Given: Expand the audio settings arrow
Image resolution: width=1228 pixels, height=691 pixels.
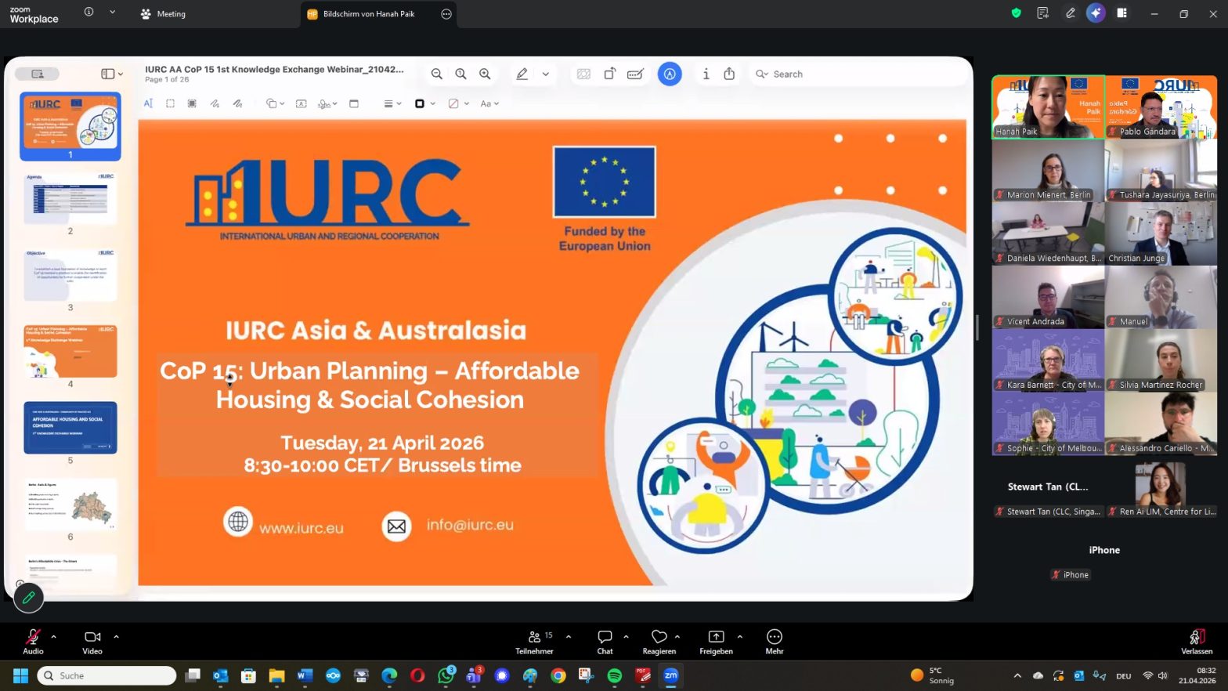Looking at the screenshot, I should click(x=54, y=636).
